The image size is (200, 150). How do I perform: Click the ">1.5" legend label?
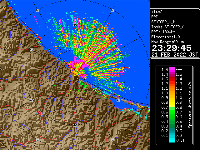pyautogui.click(x=163, y=70)
